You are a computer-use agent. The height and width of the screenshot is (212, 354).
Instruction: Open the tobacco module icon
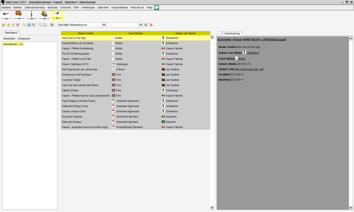[19, 14]
